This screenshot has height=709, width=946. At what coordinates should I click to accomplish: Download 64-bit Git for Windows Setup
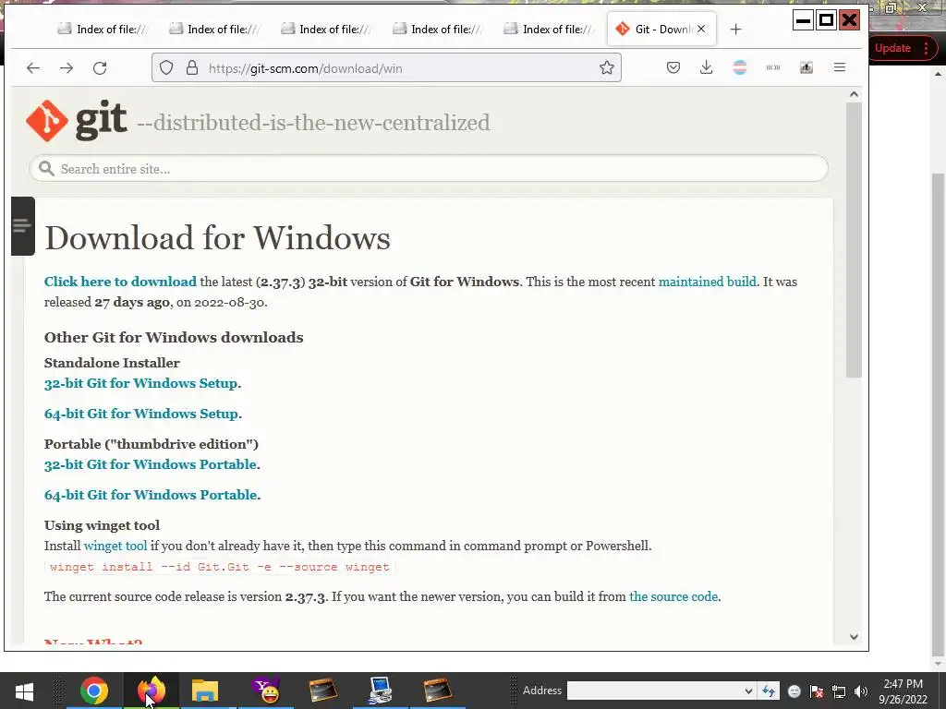click(141, 414)
